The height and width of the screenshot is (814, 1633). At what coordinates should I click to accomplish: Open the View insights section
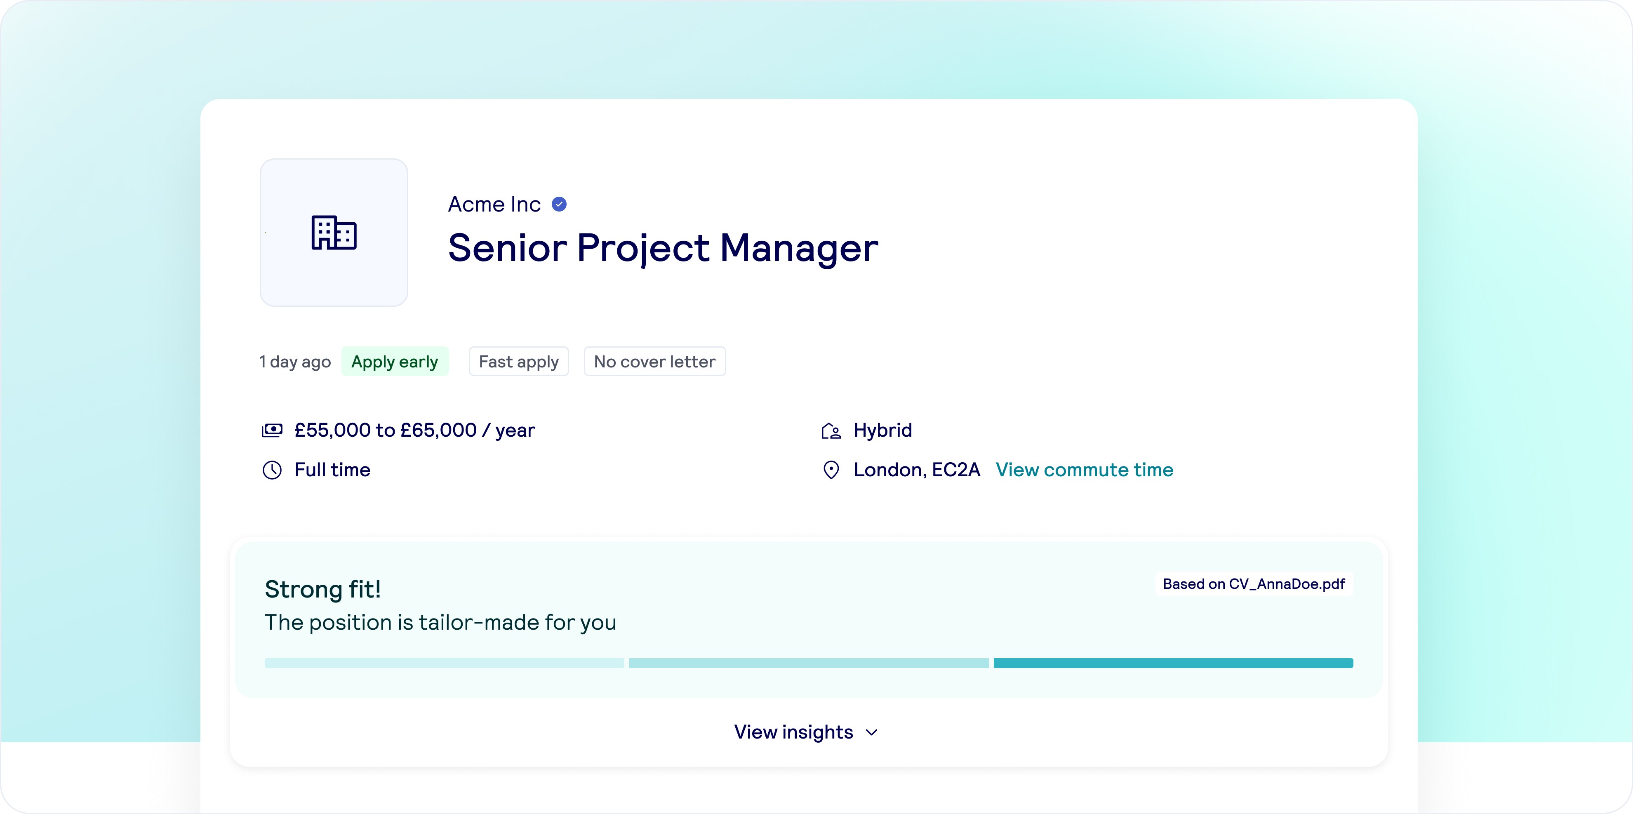(794, 732)
